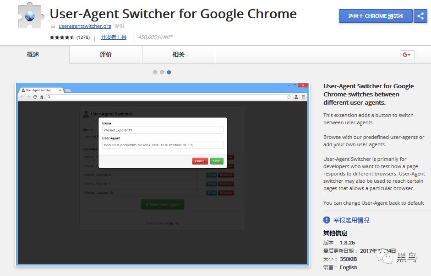Click the Google+ icon button
The image size is (431, 276).
(x=407, y=54)
